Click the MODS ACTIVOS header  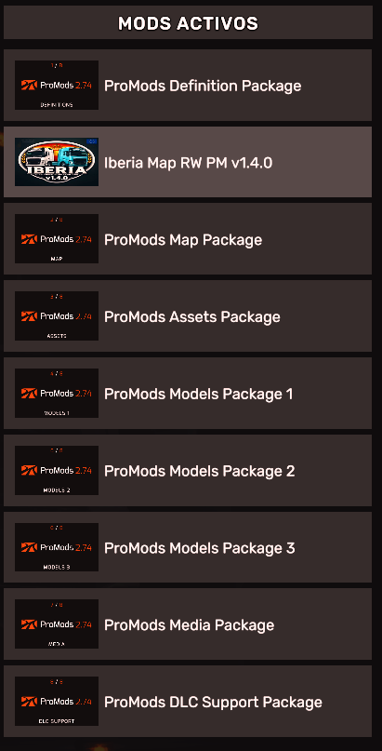(x=188, y=23)
